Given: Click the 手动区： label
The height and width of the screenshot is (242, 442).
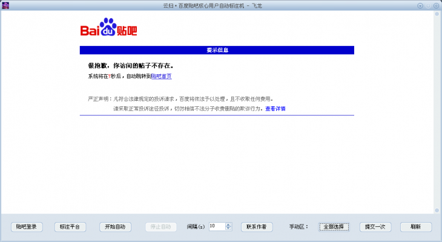Looking at the screenshot, I should 299,227.
